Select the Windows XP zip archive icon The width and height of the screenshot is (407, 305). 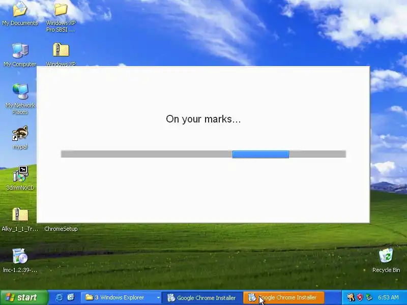[x=61, y=50]
